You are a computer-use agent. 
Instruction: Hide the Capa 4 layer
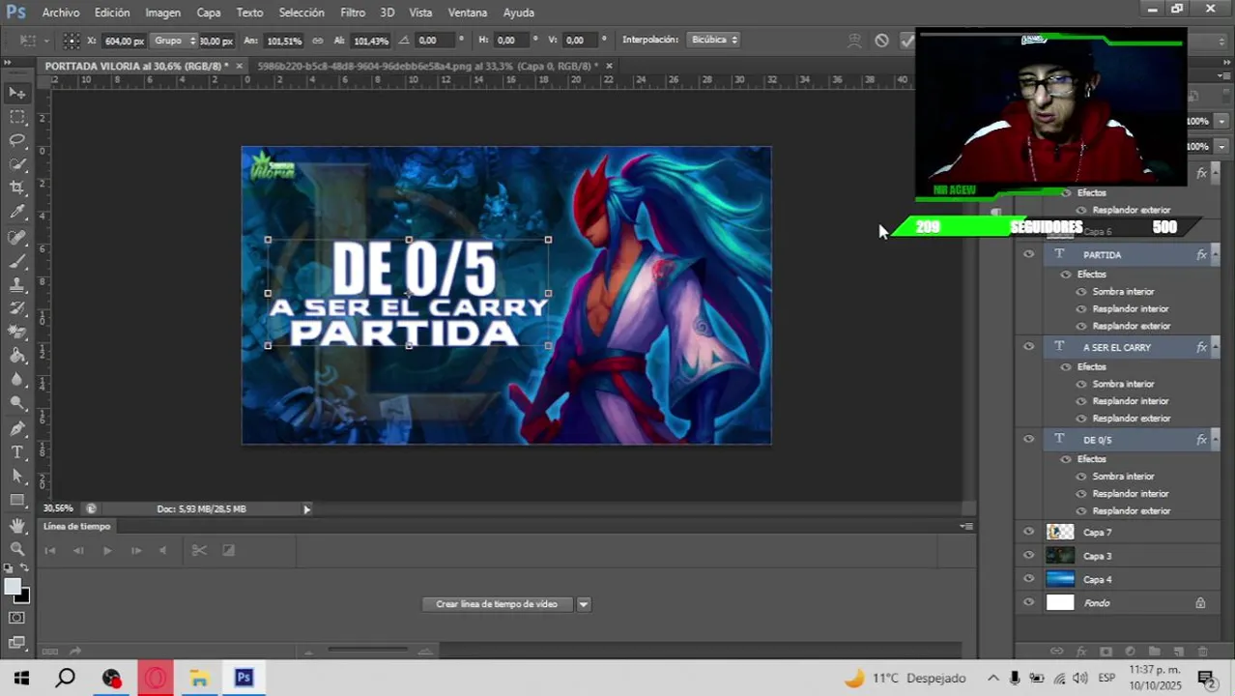1028,579
